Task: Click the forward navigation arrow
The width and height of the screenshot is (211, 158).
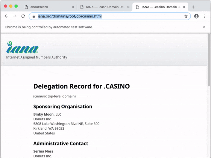Action: point(15,16)
